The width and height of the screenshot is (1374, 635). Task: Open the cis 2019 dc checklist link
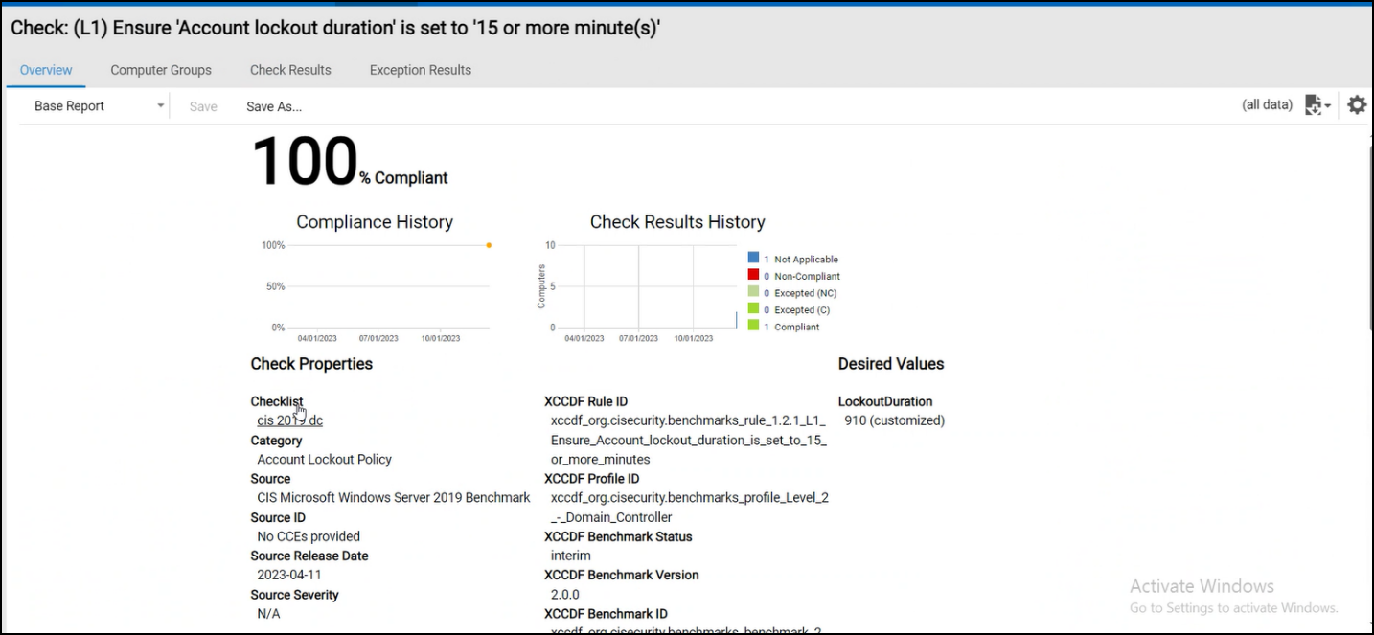coord(290,420)
